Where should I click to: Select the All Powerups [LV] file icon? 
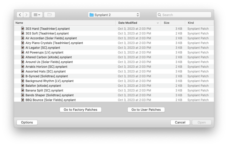(23, 52)
